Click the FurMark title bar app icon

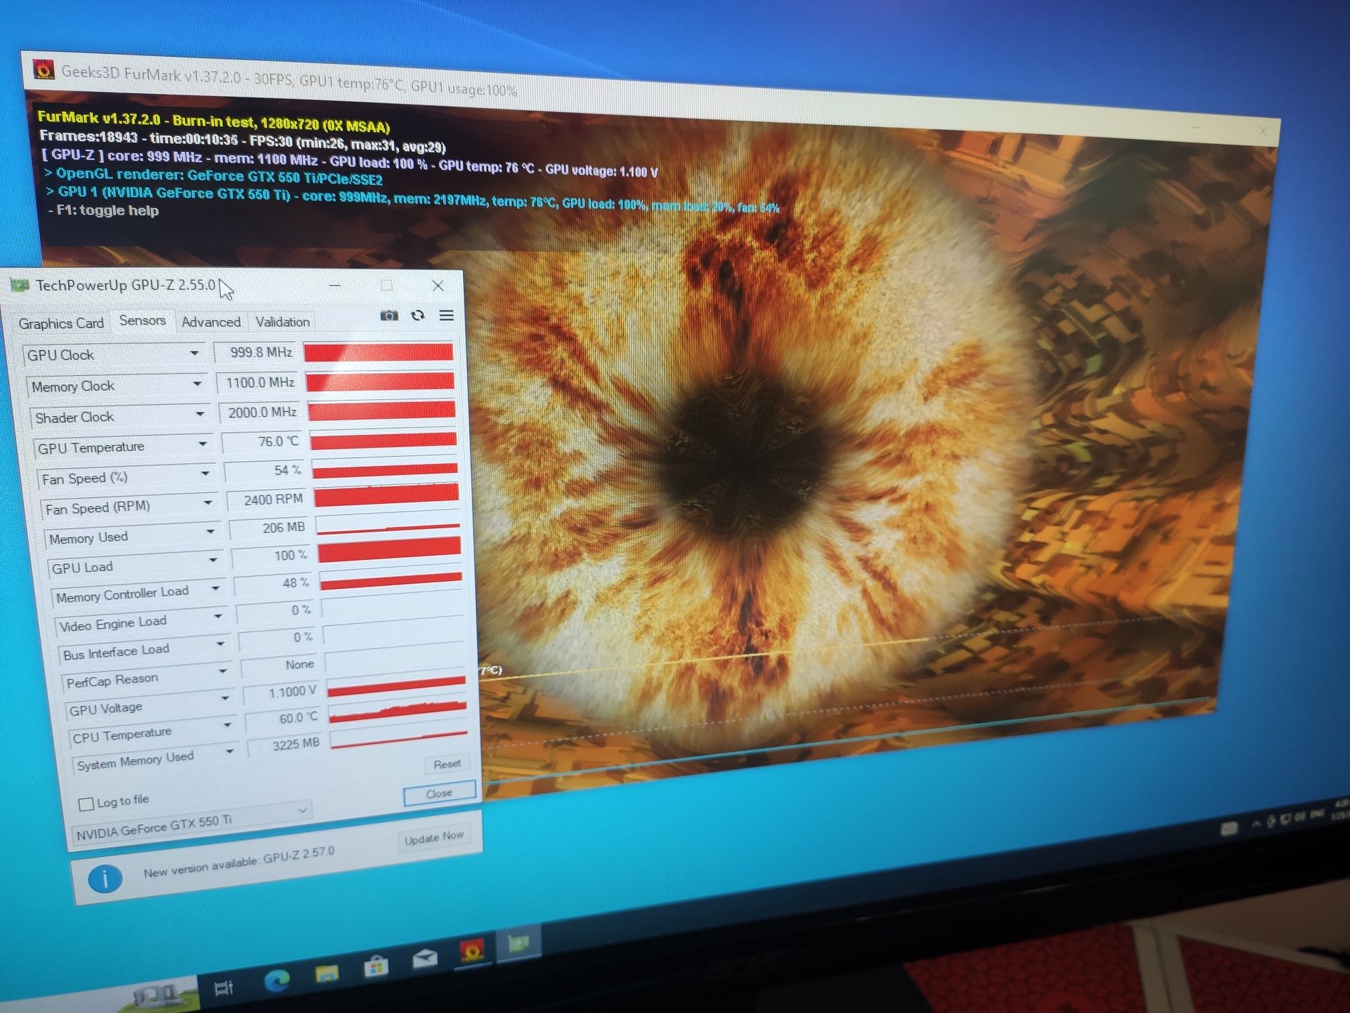click(x=44, y=70)
